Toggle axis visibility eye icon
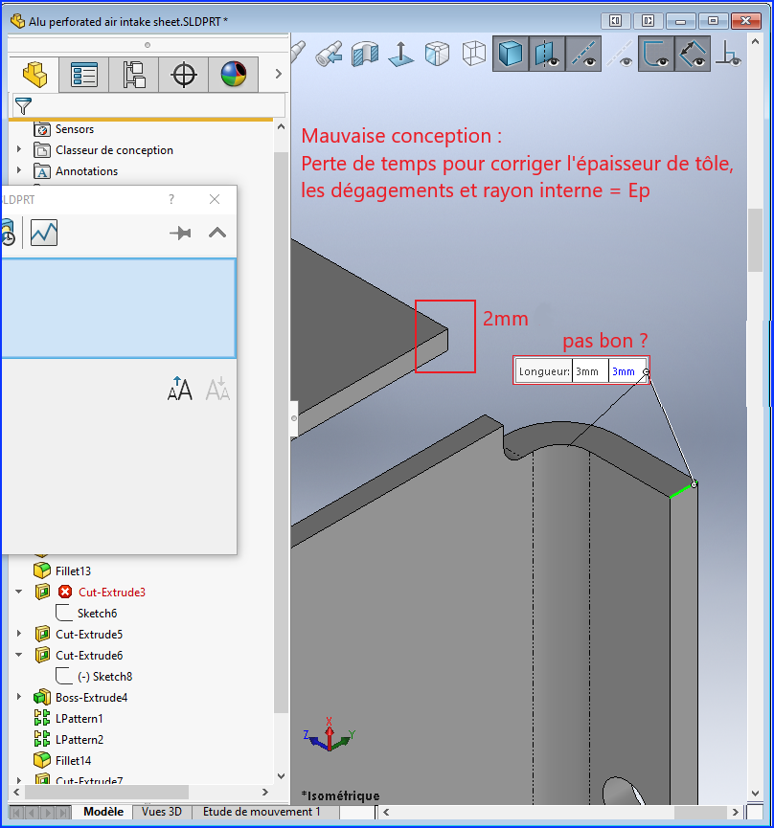Screen dimensions: 774x828 [583, 54]
